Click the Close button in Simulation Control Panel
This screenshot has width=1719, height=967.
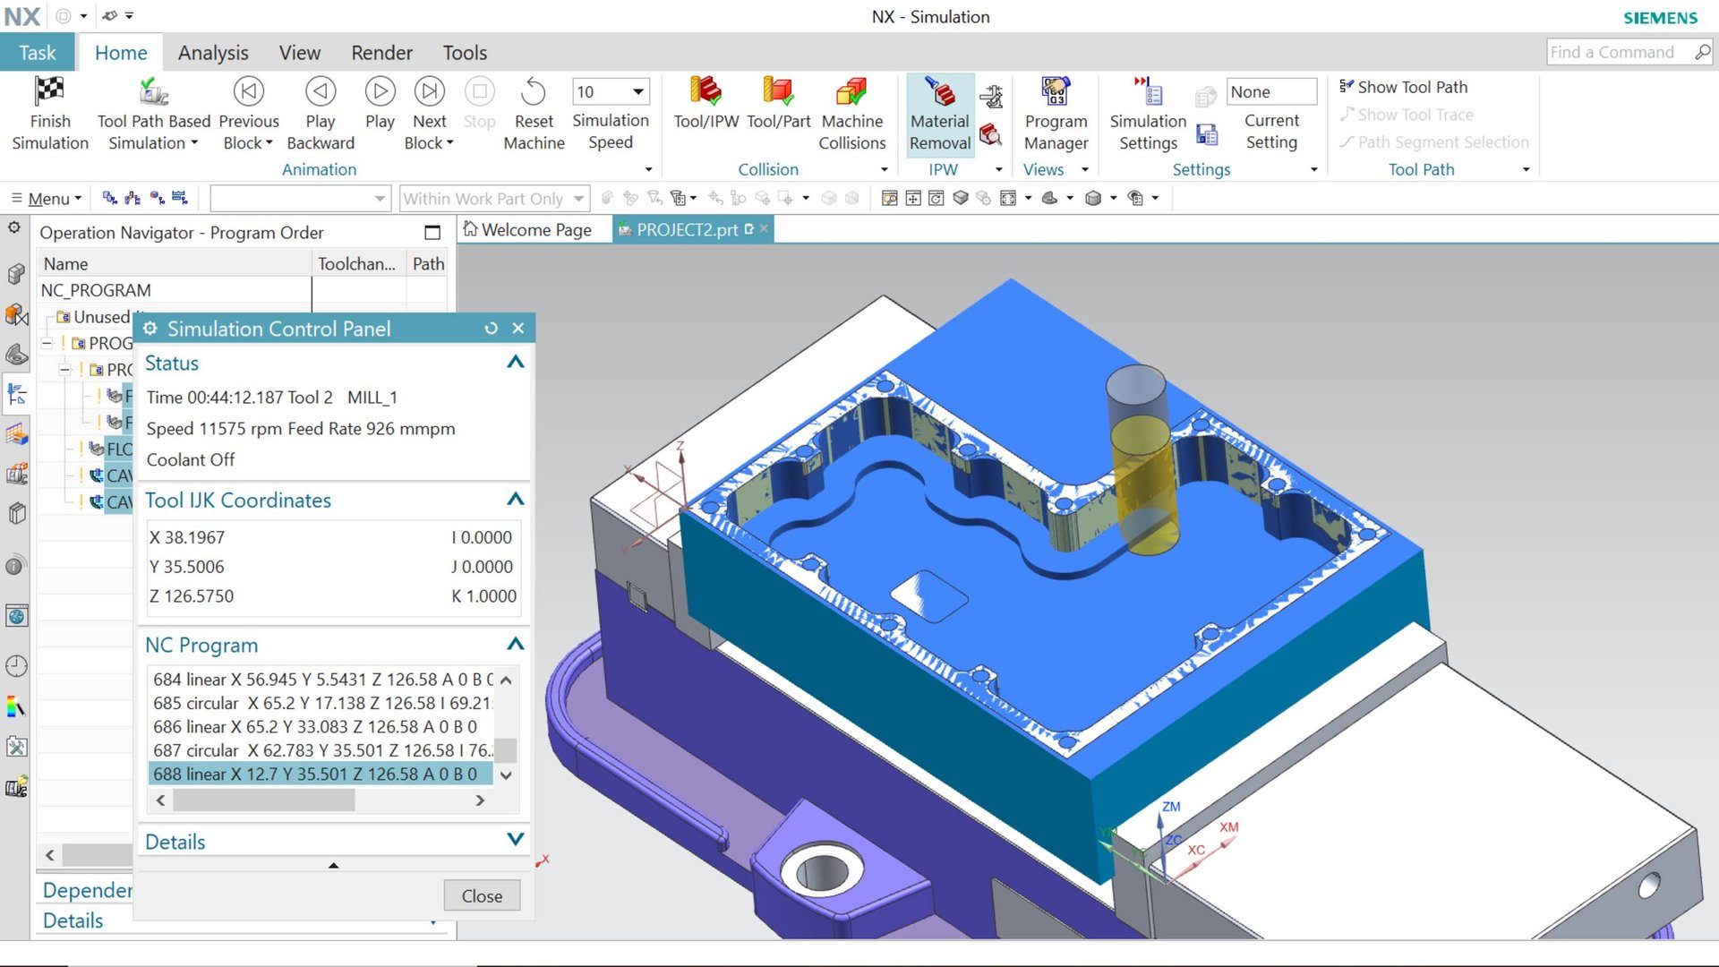coord(482,896)
